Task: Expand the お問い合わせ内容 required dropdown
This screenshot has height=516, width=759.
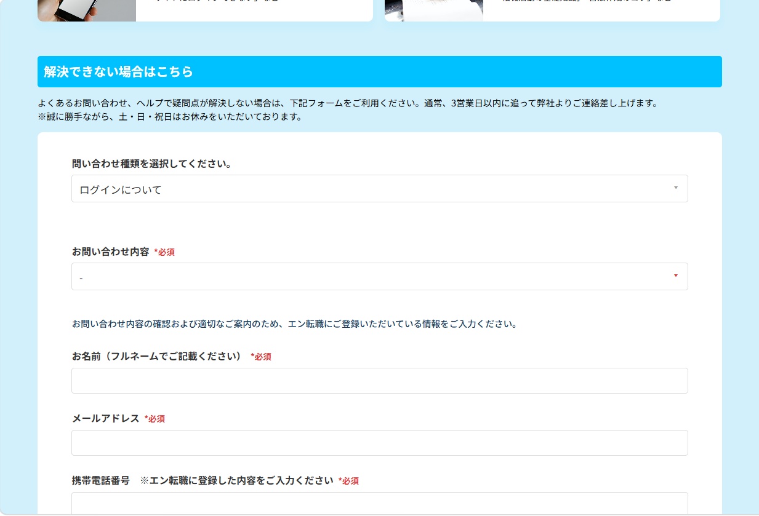Action: coord(379,277)
